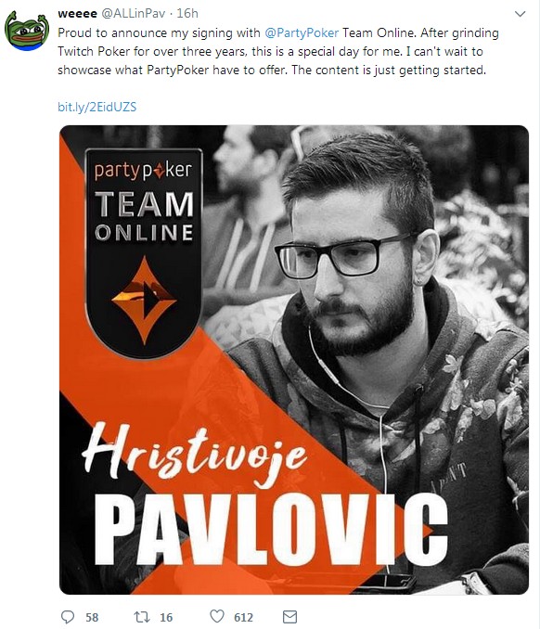
Task: Click the 16h timestamp
Action: [x=187, y=14]
